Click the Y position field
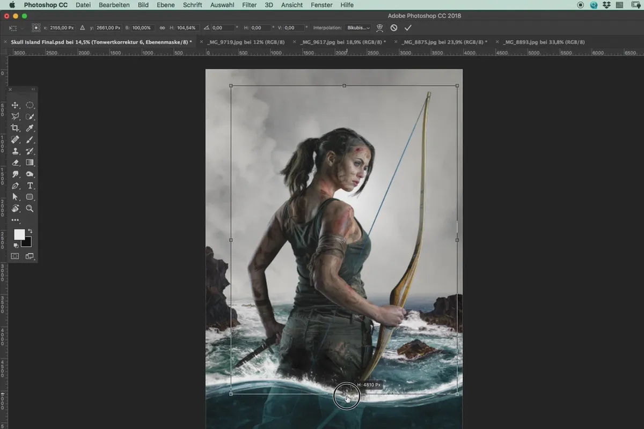644x429 pixels. tap(107, 28)
